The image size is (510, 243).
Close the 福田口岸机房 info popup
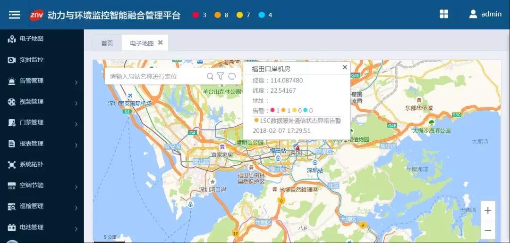pos(345,67)
